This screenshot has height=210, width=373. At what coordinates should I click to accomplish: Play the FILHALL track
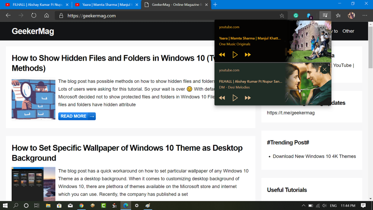[235, 98]
